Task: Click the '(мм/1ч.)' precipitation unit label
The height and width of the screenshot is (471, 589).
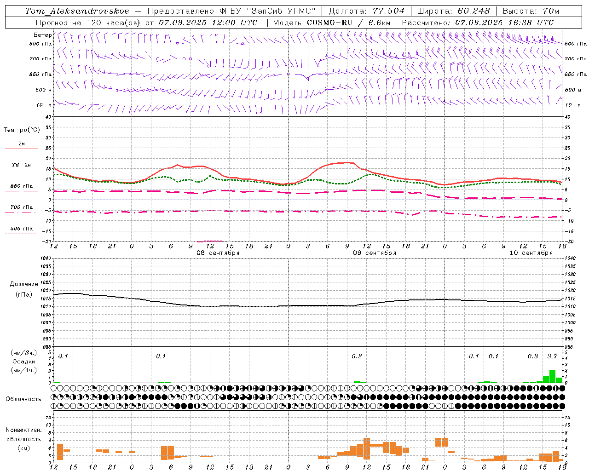Action: pyautogui.click(x=24, y=370)
